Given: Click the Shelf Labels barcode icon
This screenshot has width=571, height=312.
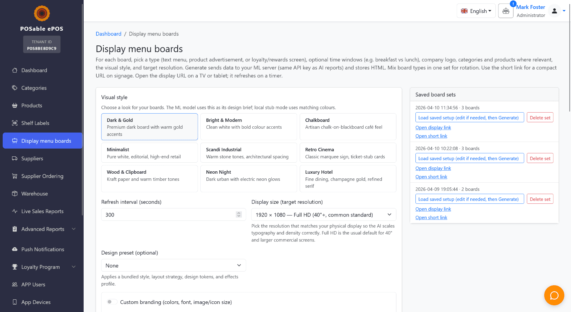Looking at the screenshot, I should tap(15, 123).
